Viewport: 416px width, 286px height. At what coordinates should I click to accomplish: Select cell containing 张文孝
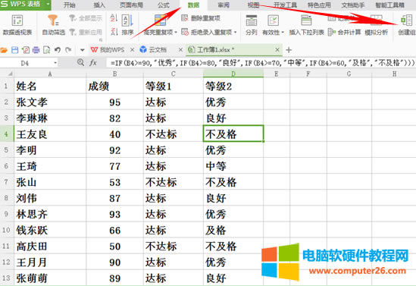50,102
